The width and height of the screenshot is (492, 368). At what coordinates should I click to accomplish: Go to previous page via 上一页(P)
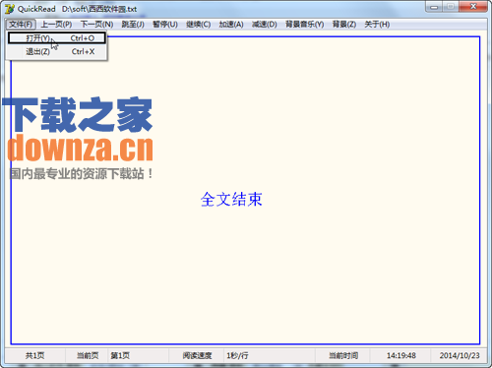[56, 25]
